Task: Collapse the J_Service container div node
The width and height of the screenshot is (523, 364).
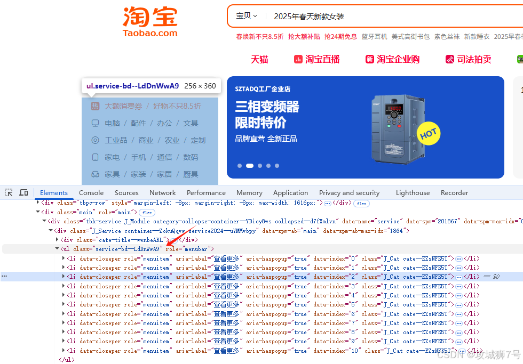Action: [x=51, y=230]
